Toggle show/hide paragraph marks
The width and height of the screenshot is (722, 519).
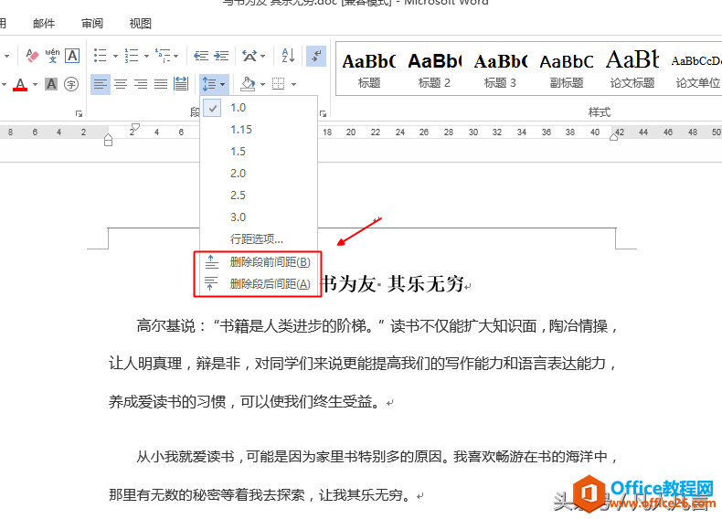tap(316, 56)
